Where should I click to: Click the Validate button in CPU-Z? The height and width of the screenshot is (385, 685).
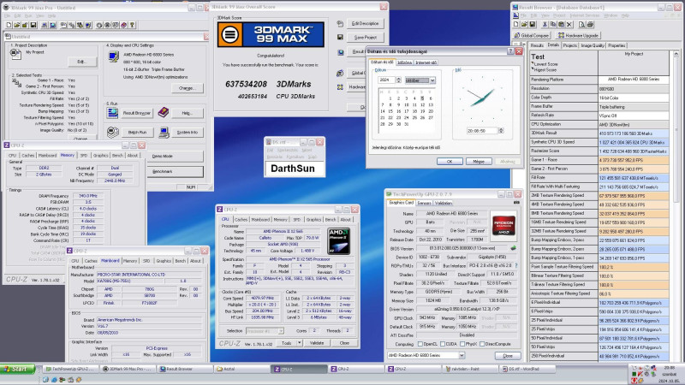pyautogui.click(x=317, y=343)
